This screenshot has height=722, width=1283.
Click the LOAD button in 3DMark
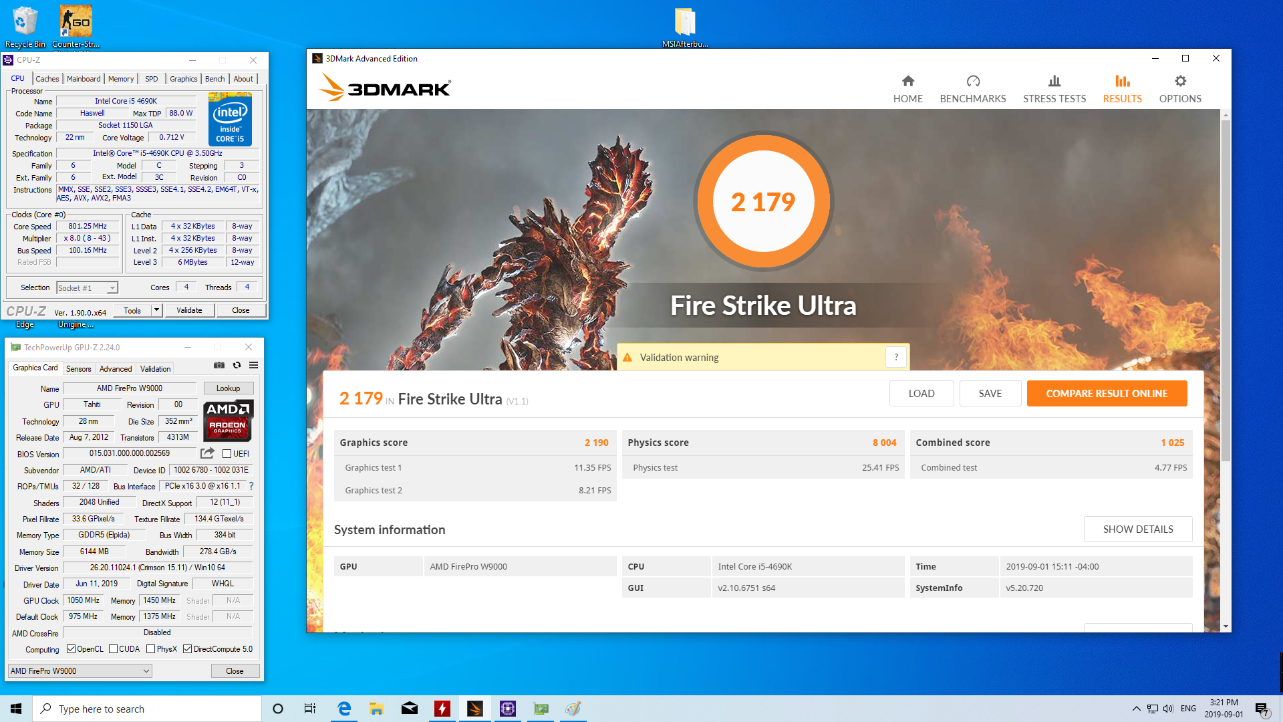click(921, 393)
